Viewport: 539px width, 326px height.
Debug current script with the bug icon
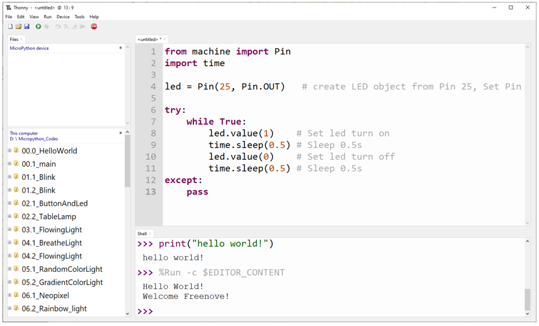coord(47,26)
